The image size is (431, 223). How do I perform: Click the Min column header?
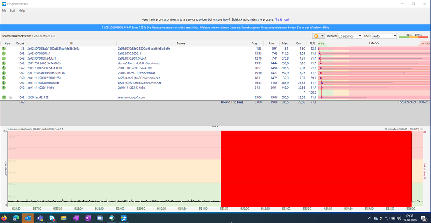[271, 44]
